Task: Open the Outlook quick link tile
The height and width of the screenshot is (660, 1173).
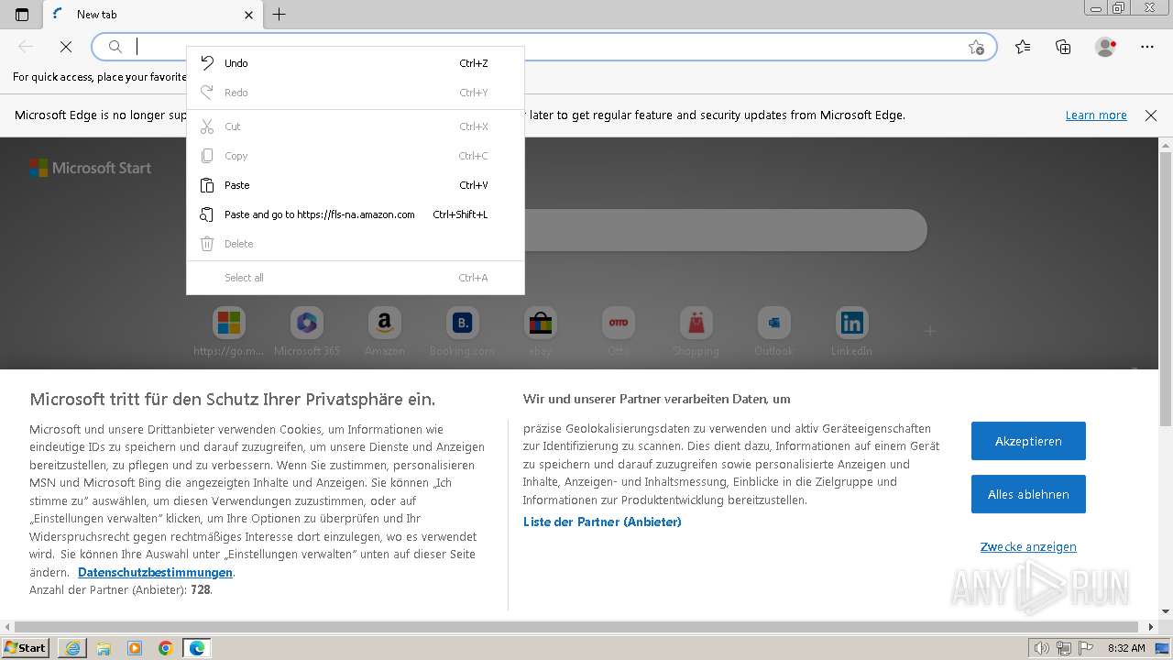Action: [773, 332]
